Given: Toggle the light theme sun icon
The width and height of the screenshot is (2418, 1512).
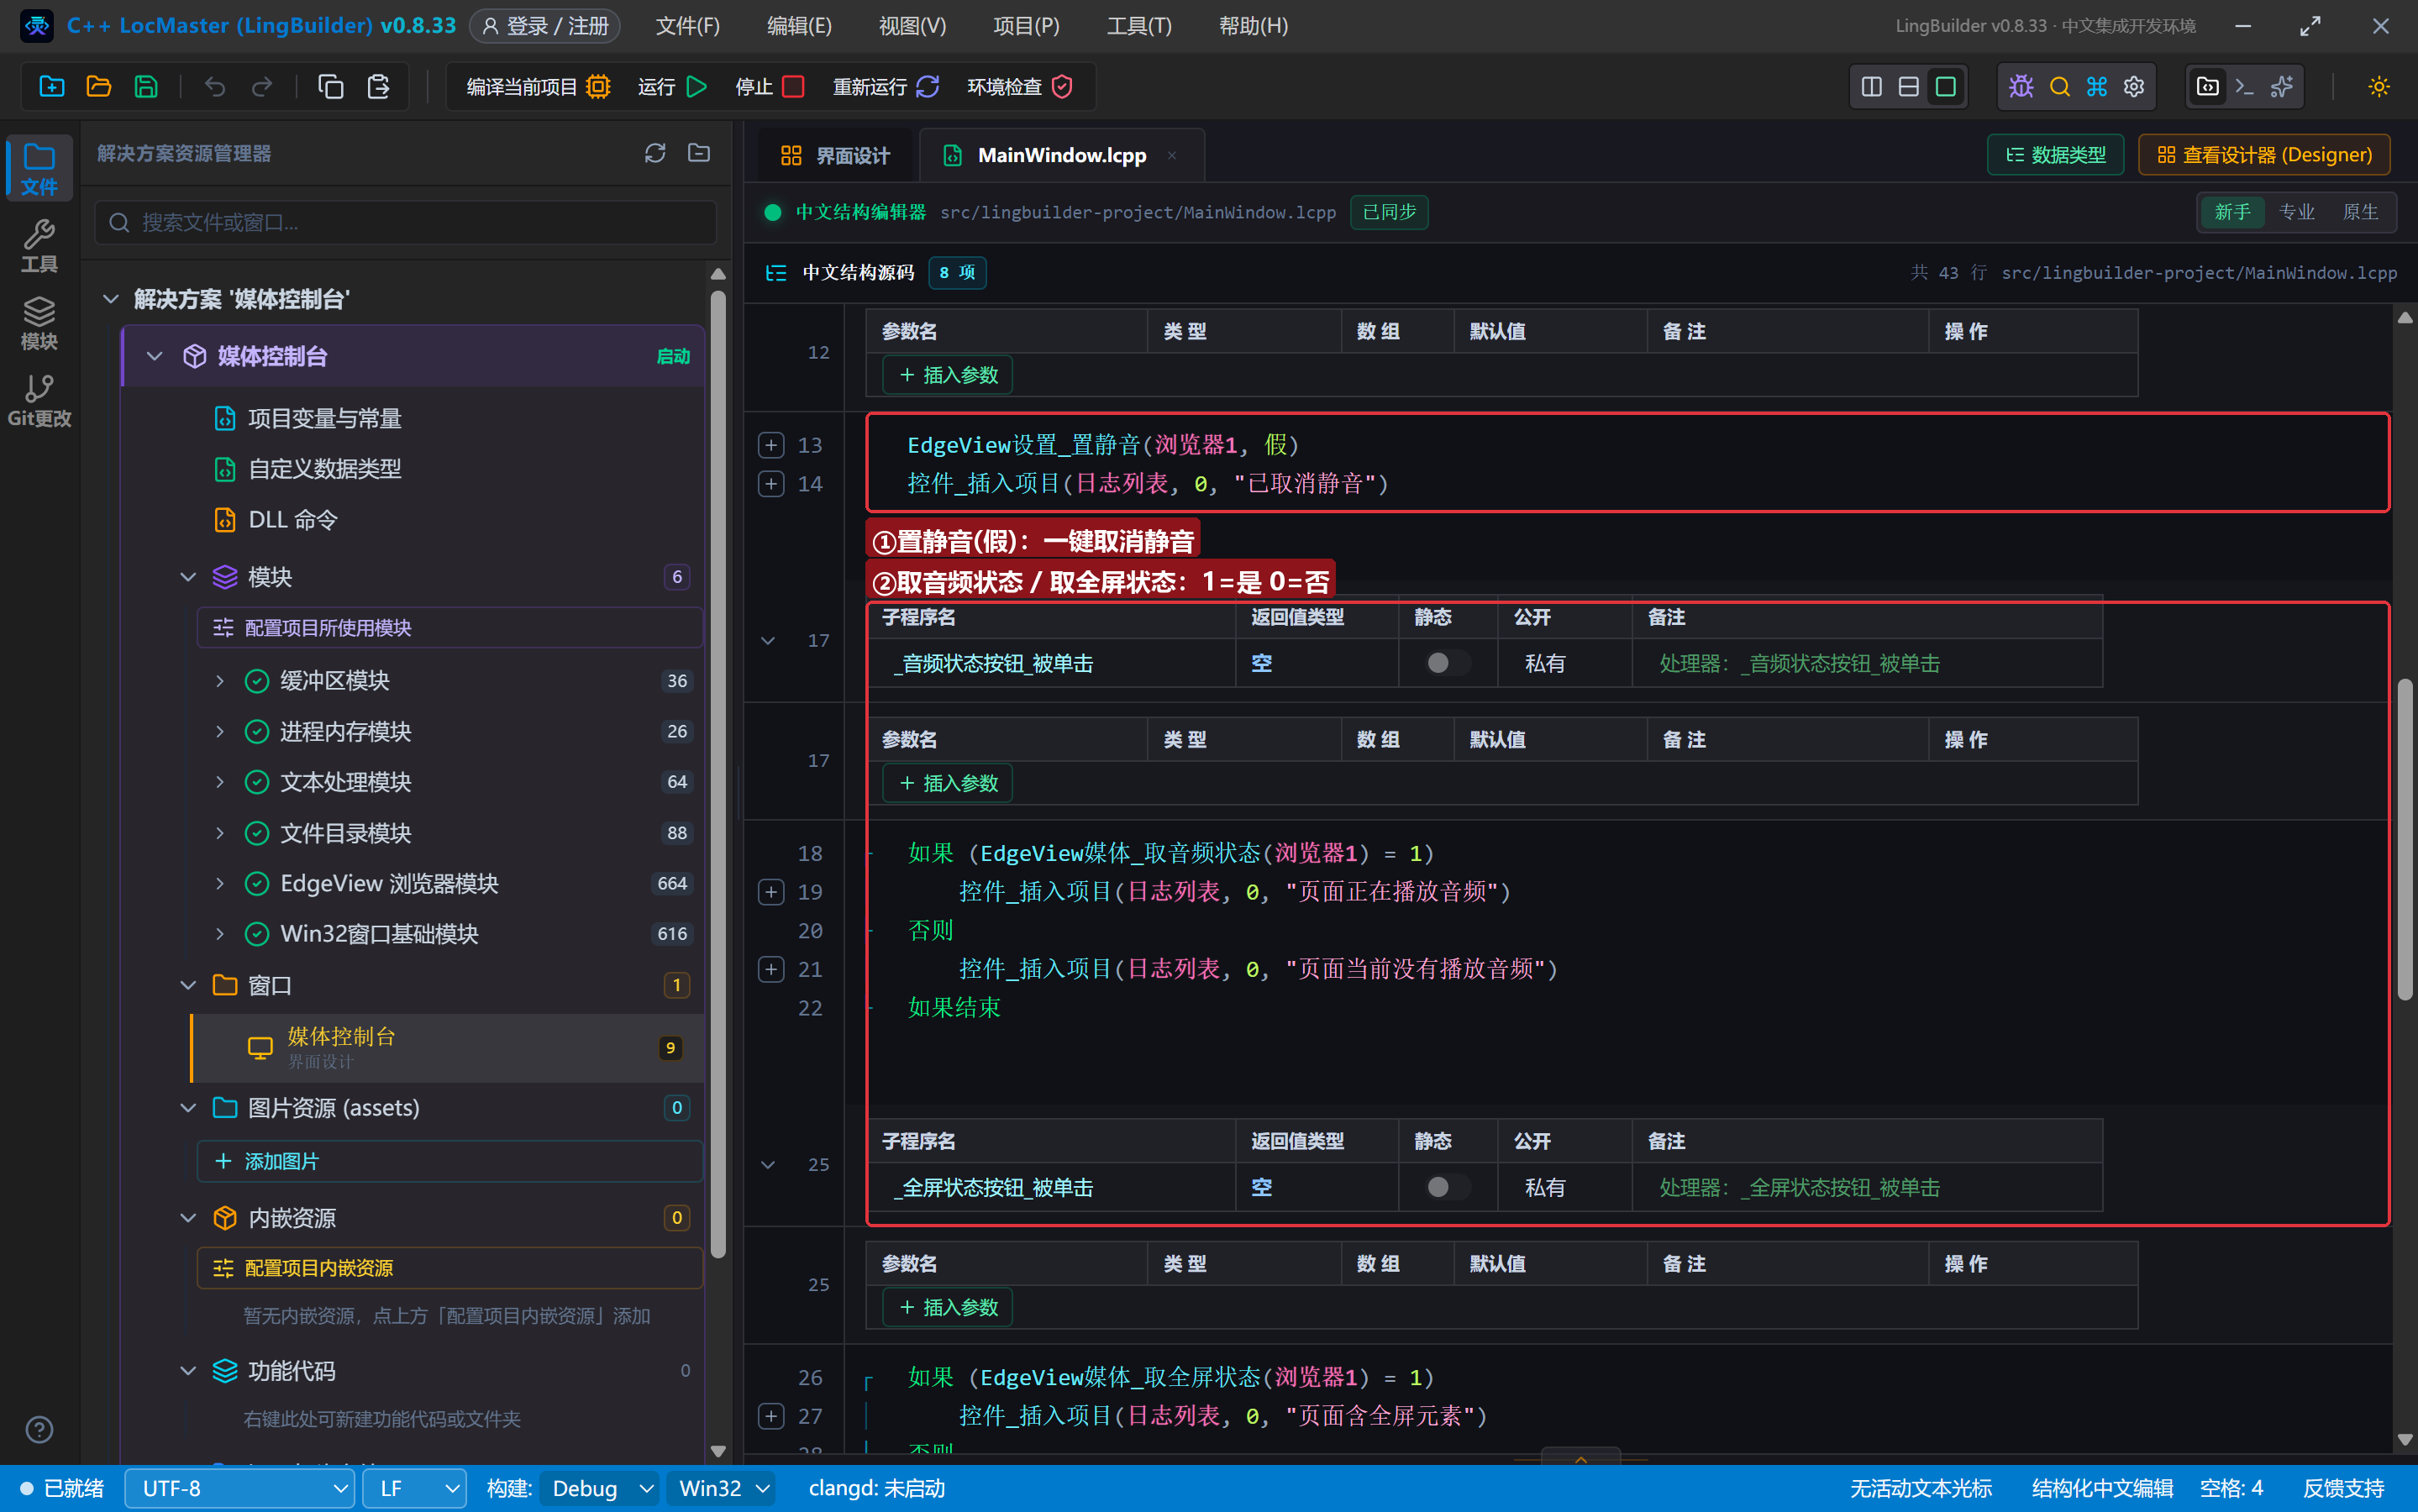Looking at the screenshot, I should click(x=2379, y=87).
